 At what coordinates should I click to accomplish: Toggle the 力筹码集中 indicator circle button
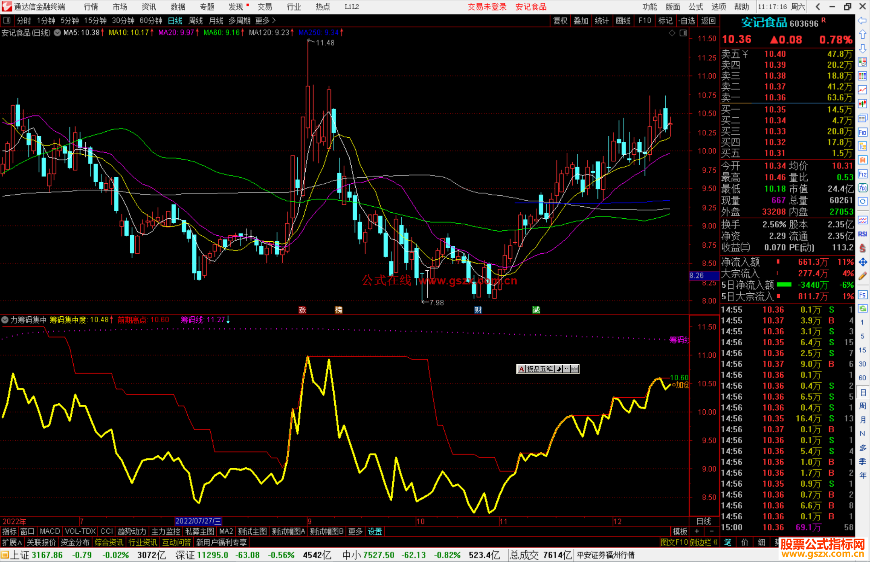[x=5, y=320]
